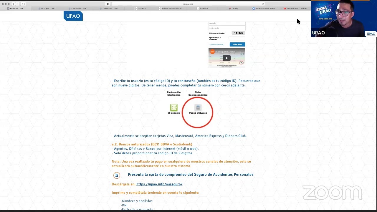Screen dimensions: 377x212
Task: Click the webcam video overlay of presenter
Action: point(344,19)
